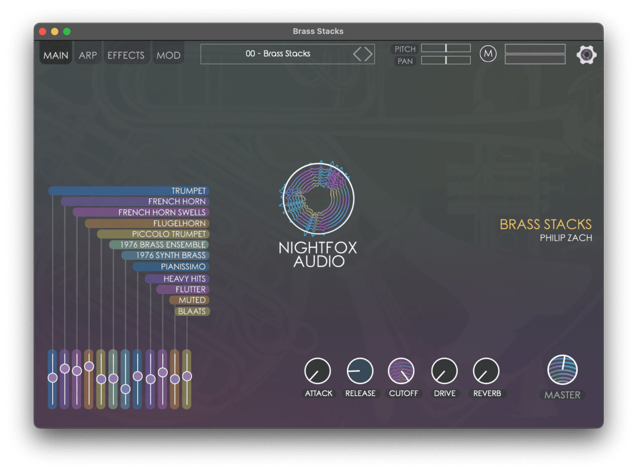Image resolution: width=637 pixels, height=473 pixels.
Task: Click the circled M icon
Action: coord(488,54)
